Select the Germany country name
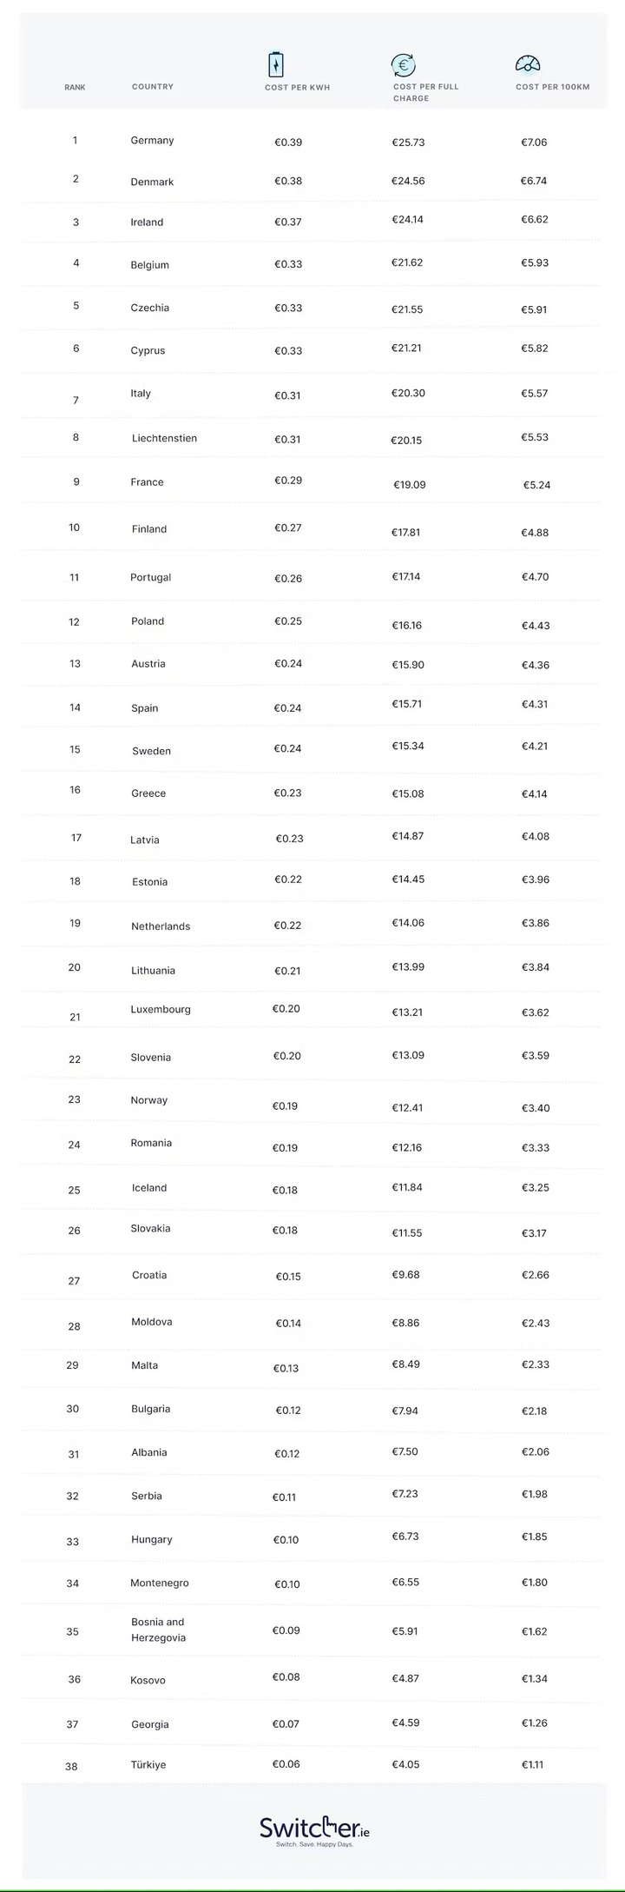This screenshot has height=1892, width=625. tap(153, 141)
